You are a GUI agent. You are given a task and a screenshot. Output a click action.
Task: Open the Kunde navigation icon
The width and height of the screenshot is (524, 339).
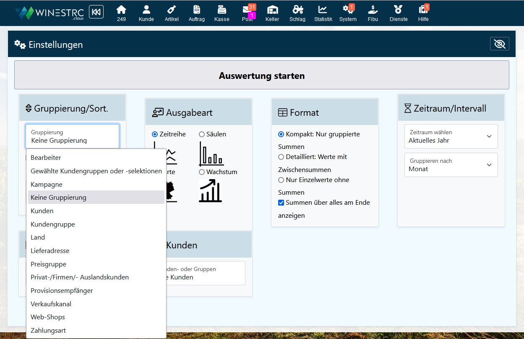tap(146, 13)
